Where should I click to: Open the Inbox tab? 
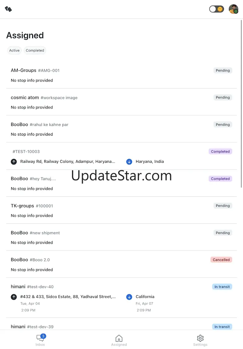point(40,340)
